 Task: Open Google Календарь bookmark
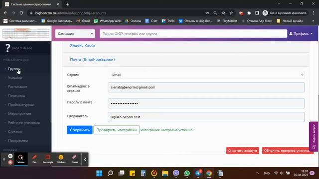tap(57, 21)
